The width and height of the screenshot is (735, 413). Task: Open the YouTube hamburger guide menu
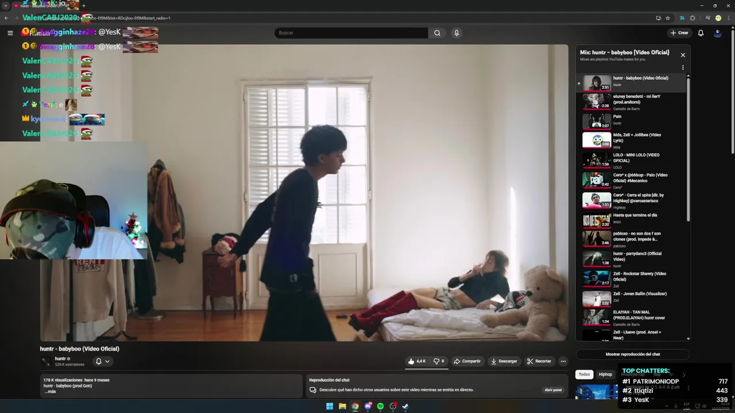pos(10,33)
